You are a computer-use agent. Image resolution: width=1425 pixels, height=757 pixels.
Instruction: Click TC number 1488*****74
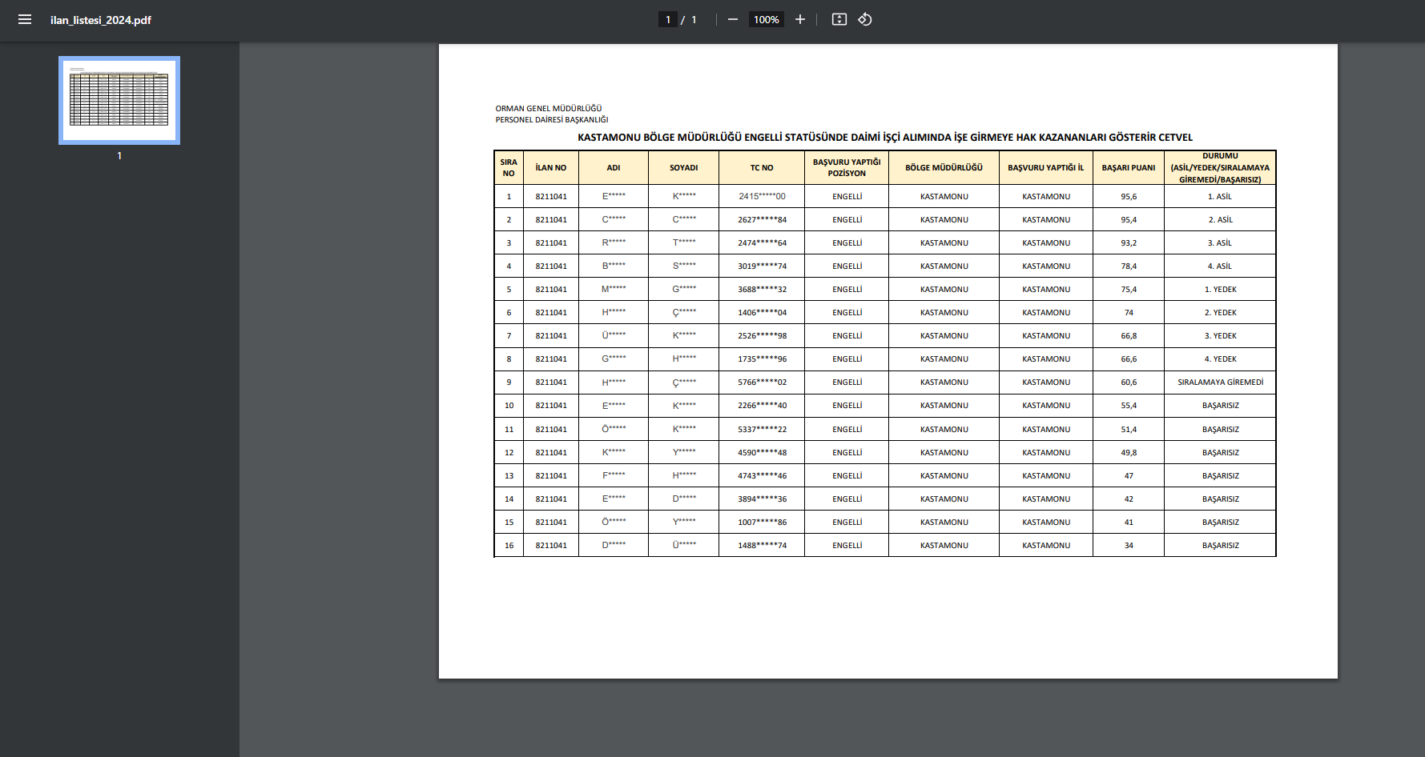(762, 545)
